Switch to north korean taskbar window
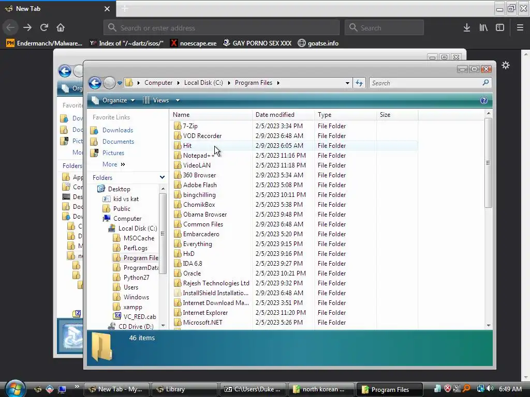Image resolution: width=530 pixels, height=397 pixels. tap(320, 389)
